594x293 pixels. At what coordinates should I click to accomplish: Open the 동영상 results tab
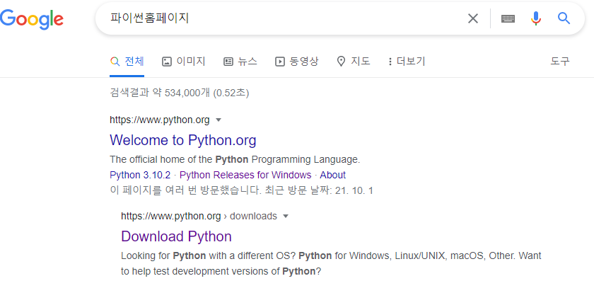[x=296, y=62]
